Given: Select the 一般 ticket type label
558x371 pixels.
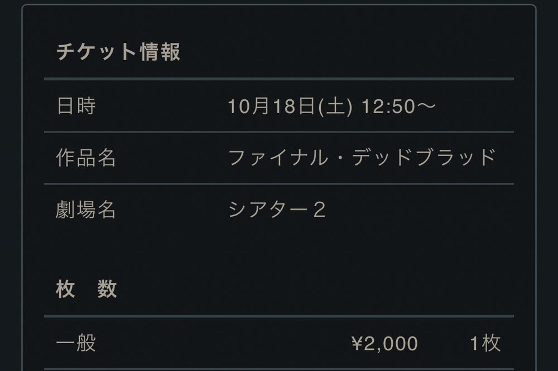Looking at the screenshot, I should (76, 343).
